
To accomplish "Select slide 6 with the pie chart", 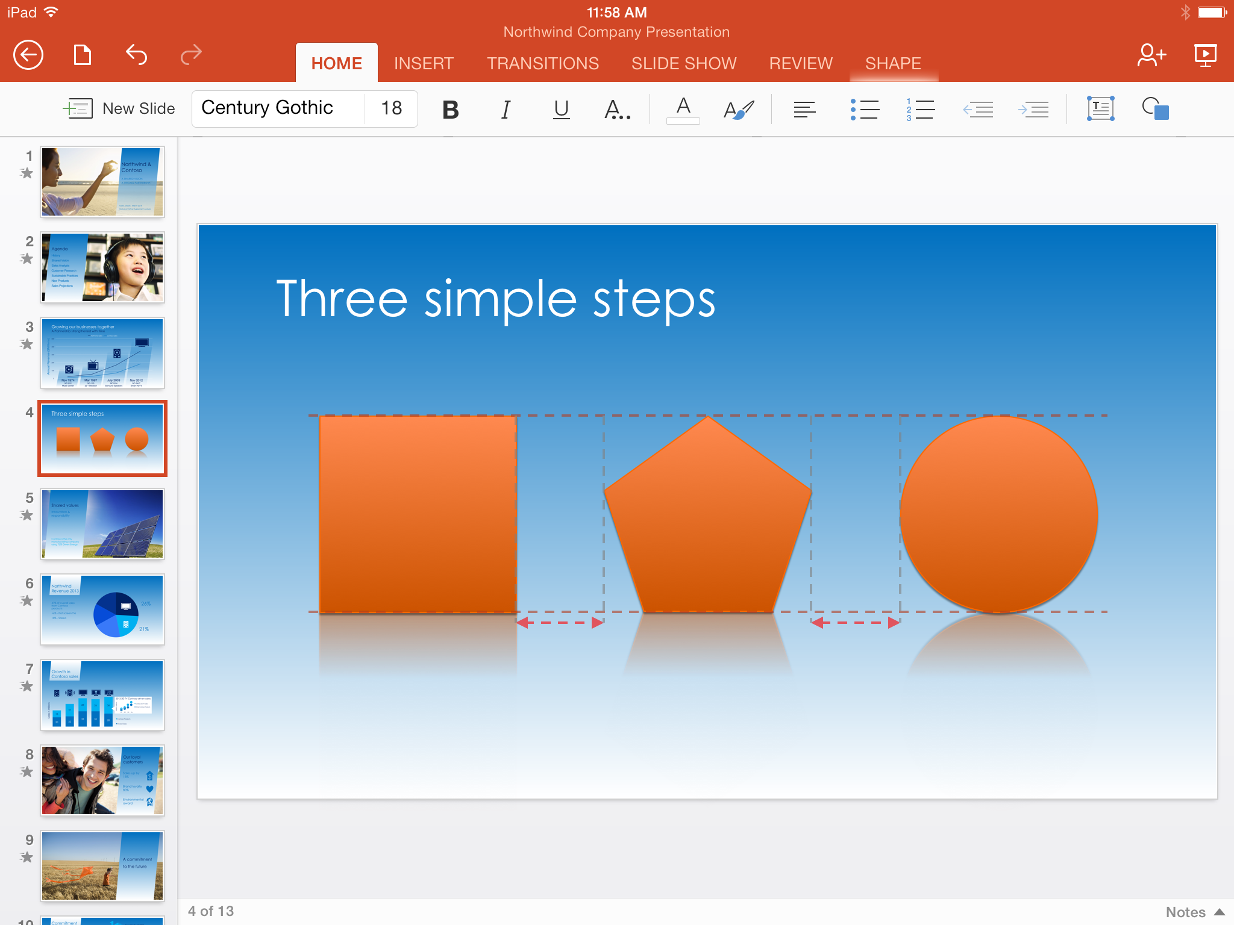I will [x=102, y=609].
